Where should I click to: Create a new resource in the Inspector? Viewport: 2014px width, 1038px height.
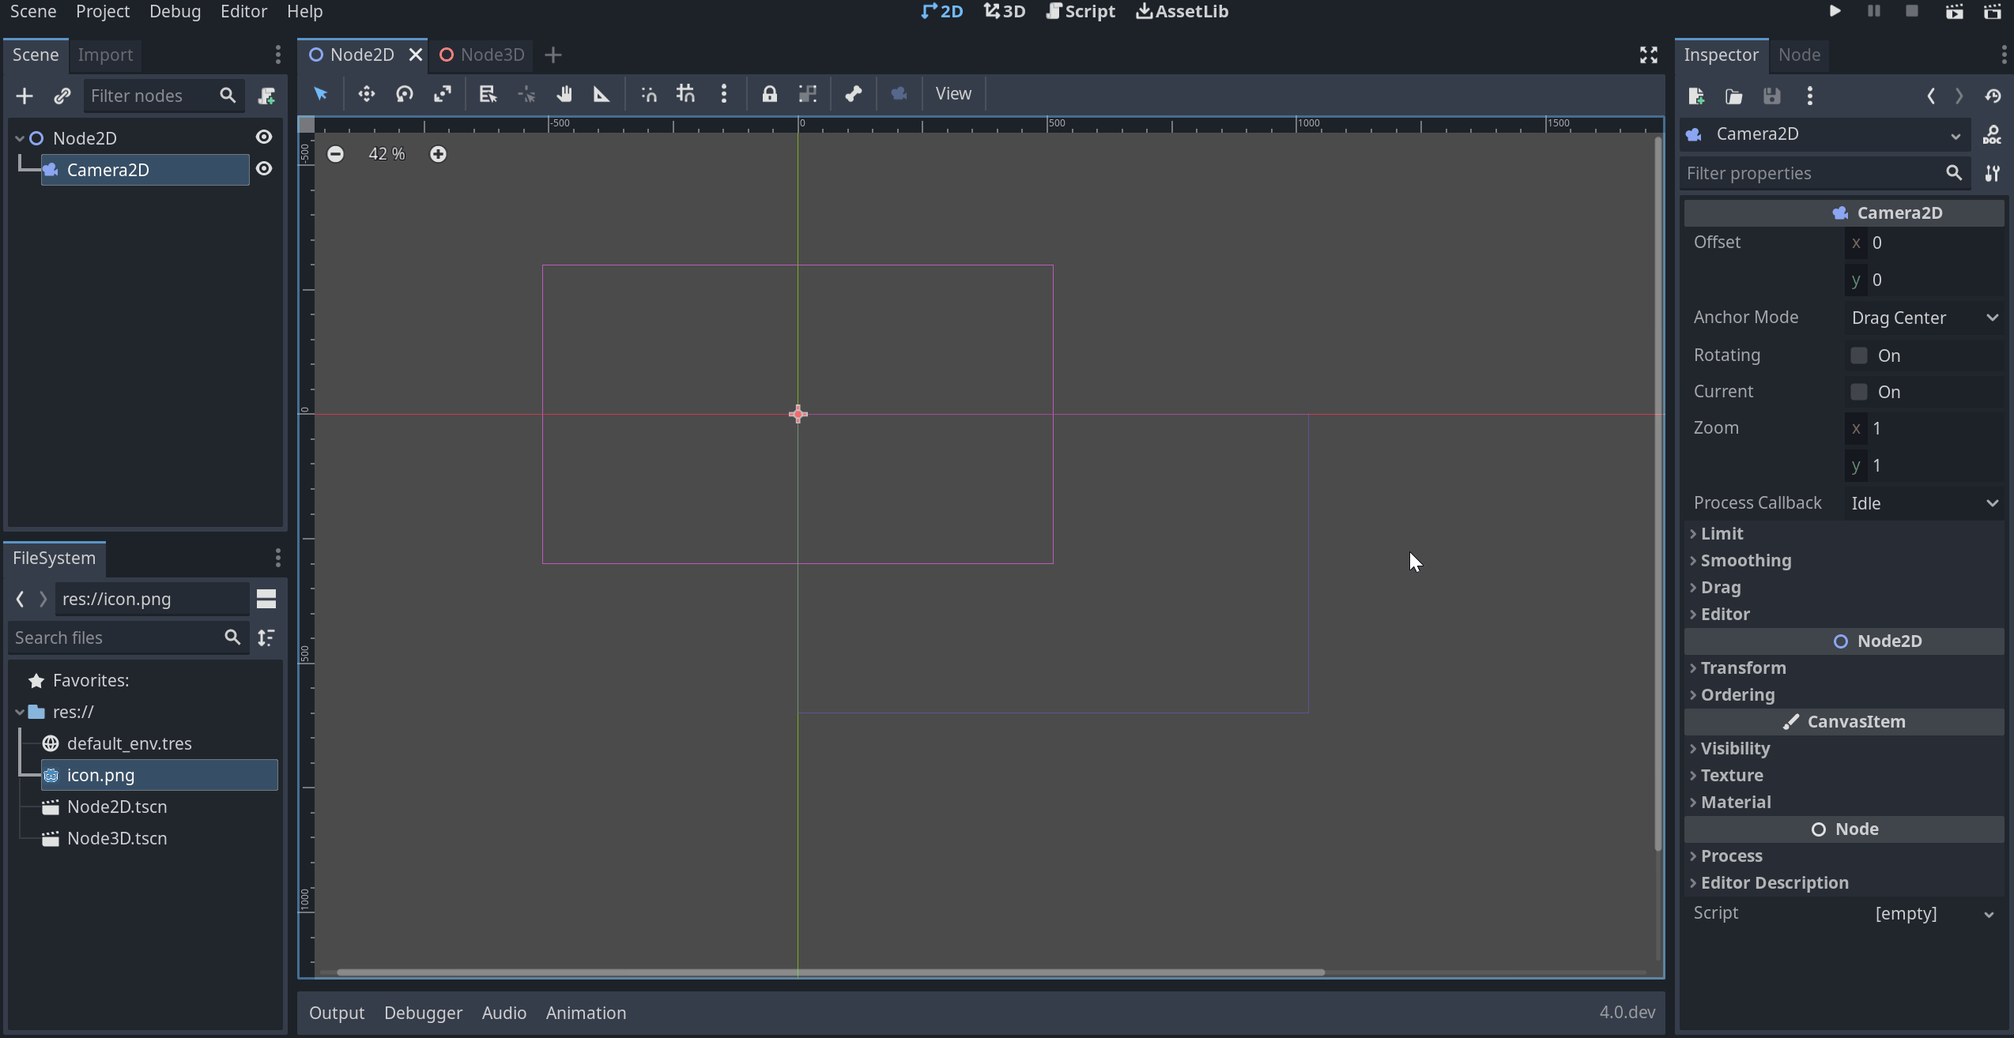(1695, 96)
